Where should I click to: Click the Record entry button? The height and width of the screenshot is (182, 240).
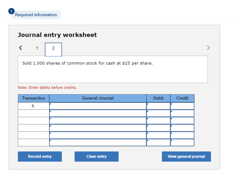pos(40,157)
